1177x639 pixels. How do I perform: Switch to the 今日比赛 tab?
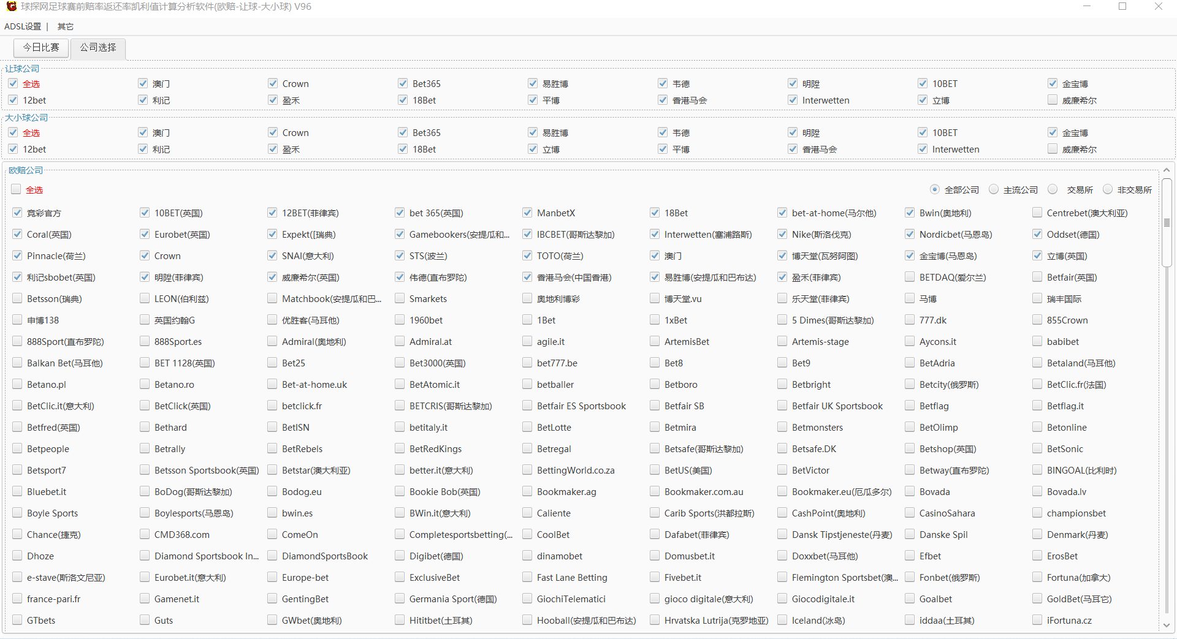(x=41, y=48)
